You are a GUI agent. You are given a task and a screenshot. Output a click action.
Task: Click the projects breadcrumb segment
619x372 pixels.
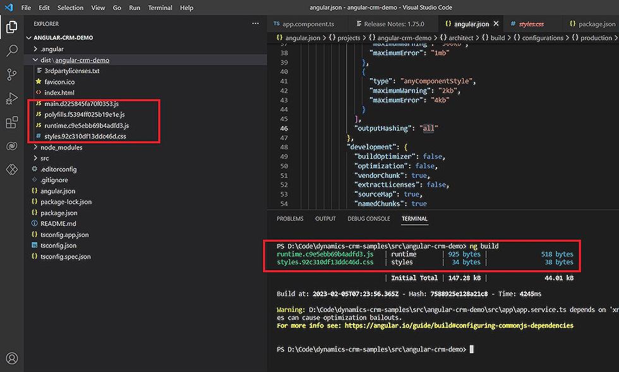pyautogui.click(x=349, y=38)
